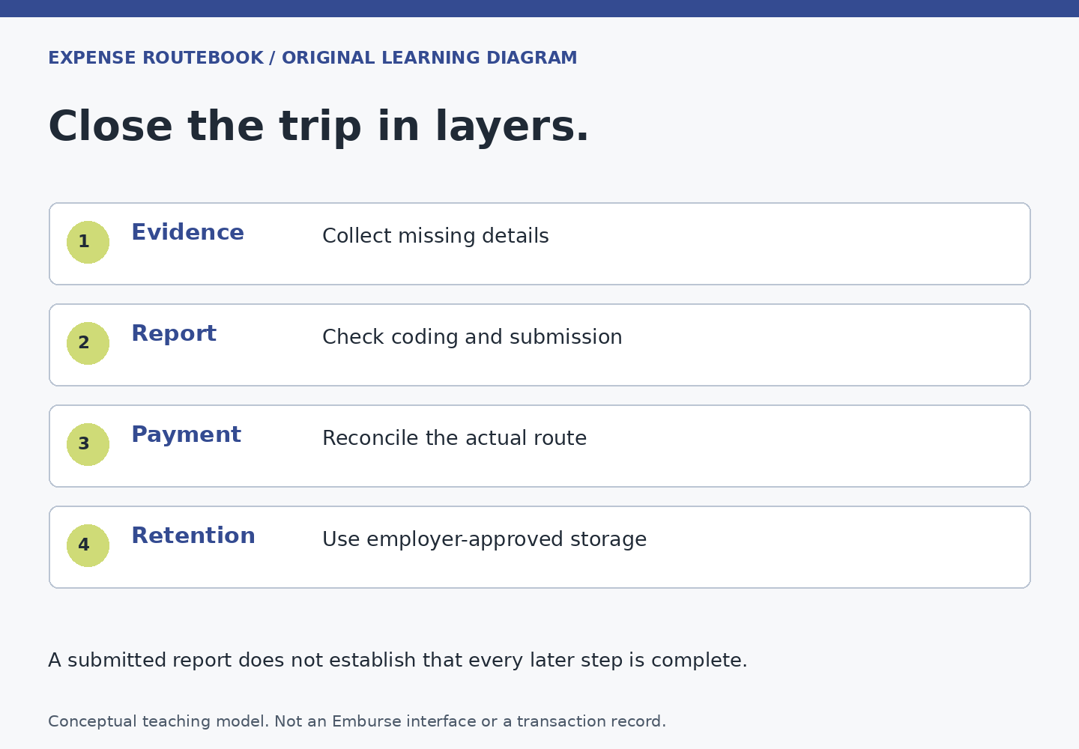Click the Expense Routebook breadcrumb label

click(312, 58)
